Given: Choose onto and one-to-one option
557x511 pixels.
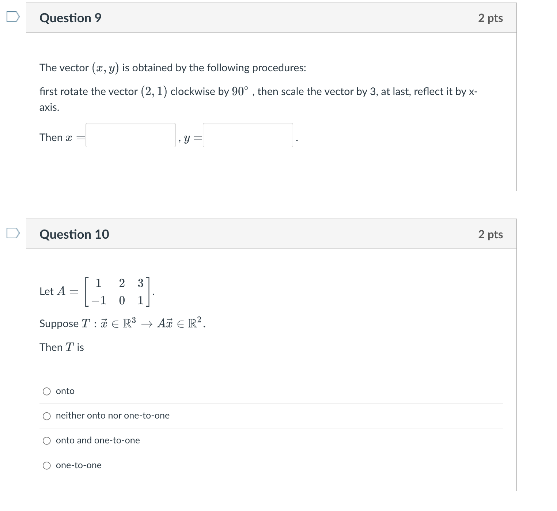Looking at the screenshot, I should 46,440.
